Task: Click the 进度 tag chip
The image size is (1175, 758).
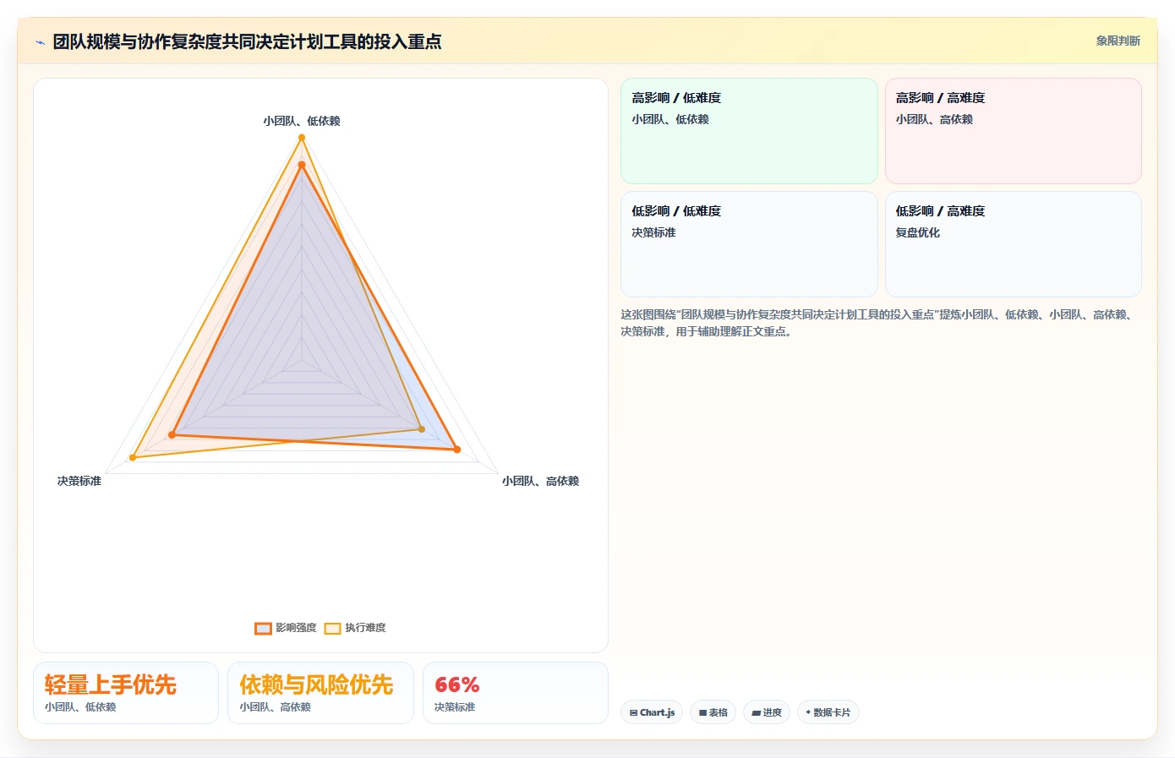Action: tap(767, 712)
